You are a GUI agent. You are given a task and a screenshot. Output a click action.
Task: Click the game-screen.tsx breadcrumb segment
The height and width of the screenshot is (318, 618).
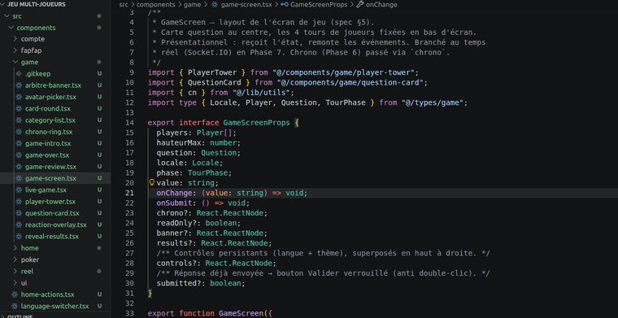click(246, 5)
